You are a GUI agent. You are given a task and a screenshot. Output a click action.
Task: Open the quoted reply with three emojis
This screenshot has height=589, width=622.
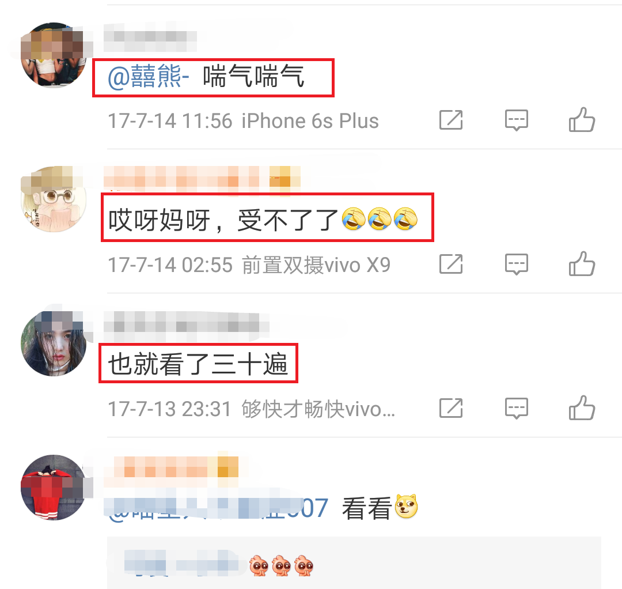tap(354, 563)
